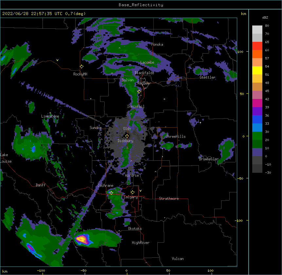Click the Lake Louise label

point(6,158)
